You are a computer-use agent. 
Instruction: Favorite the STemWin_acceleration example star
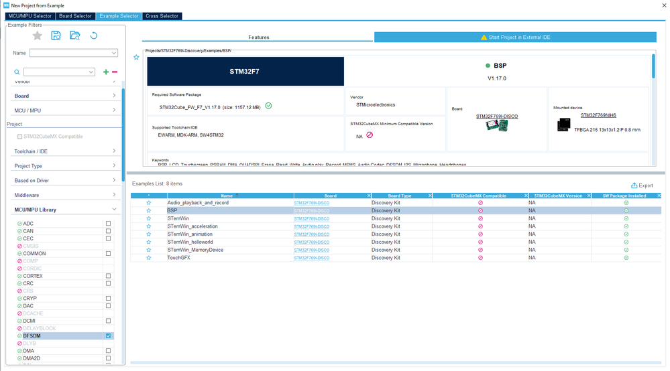click(x=149, y=226)
